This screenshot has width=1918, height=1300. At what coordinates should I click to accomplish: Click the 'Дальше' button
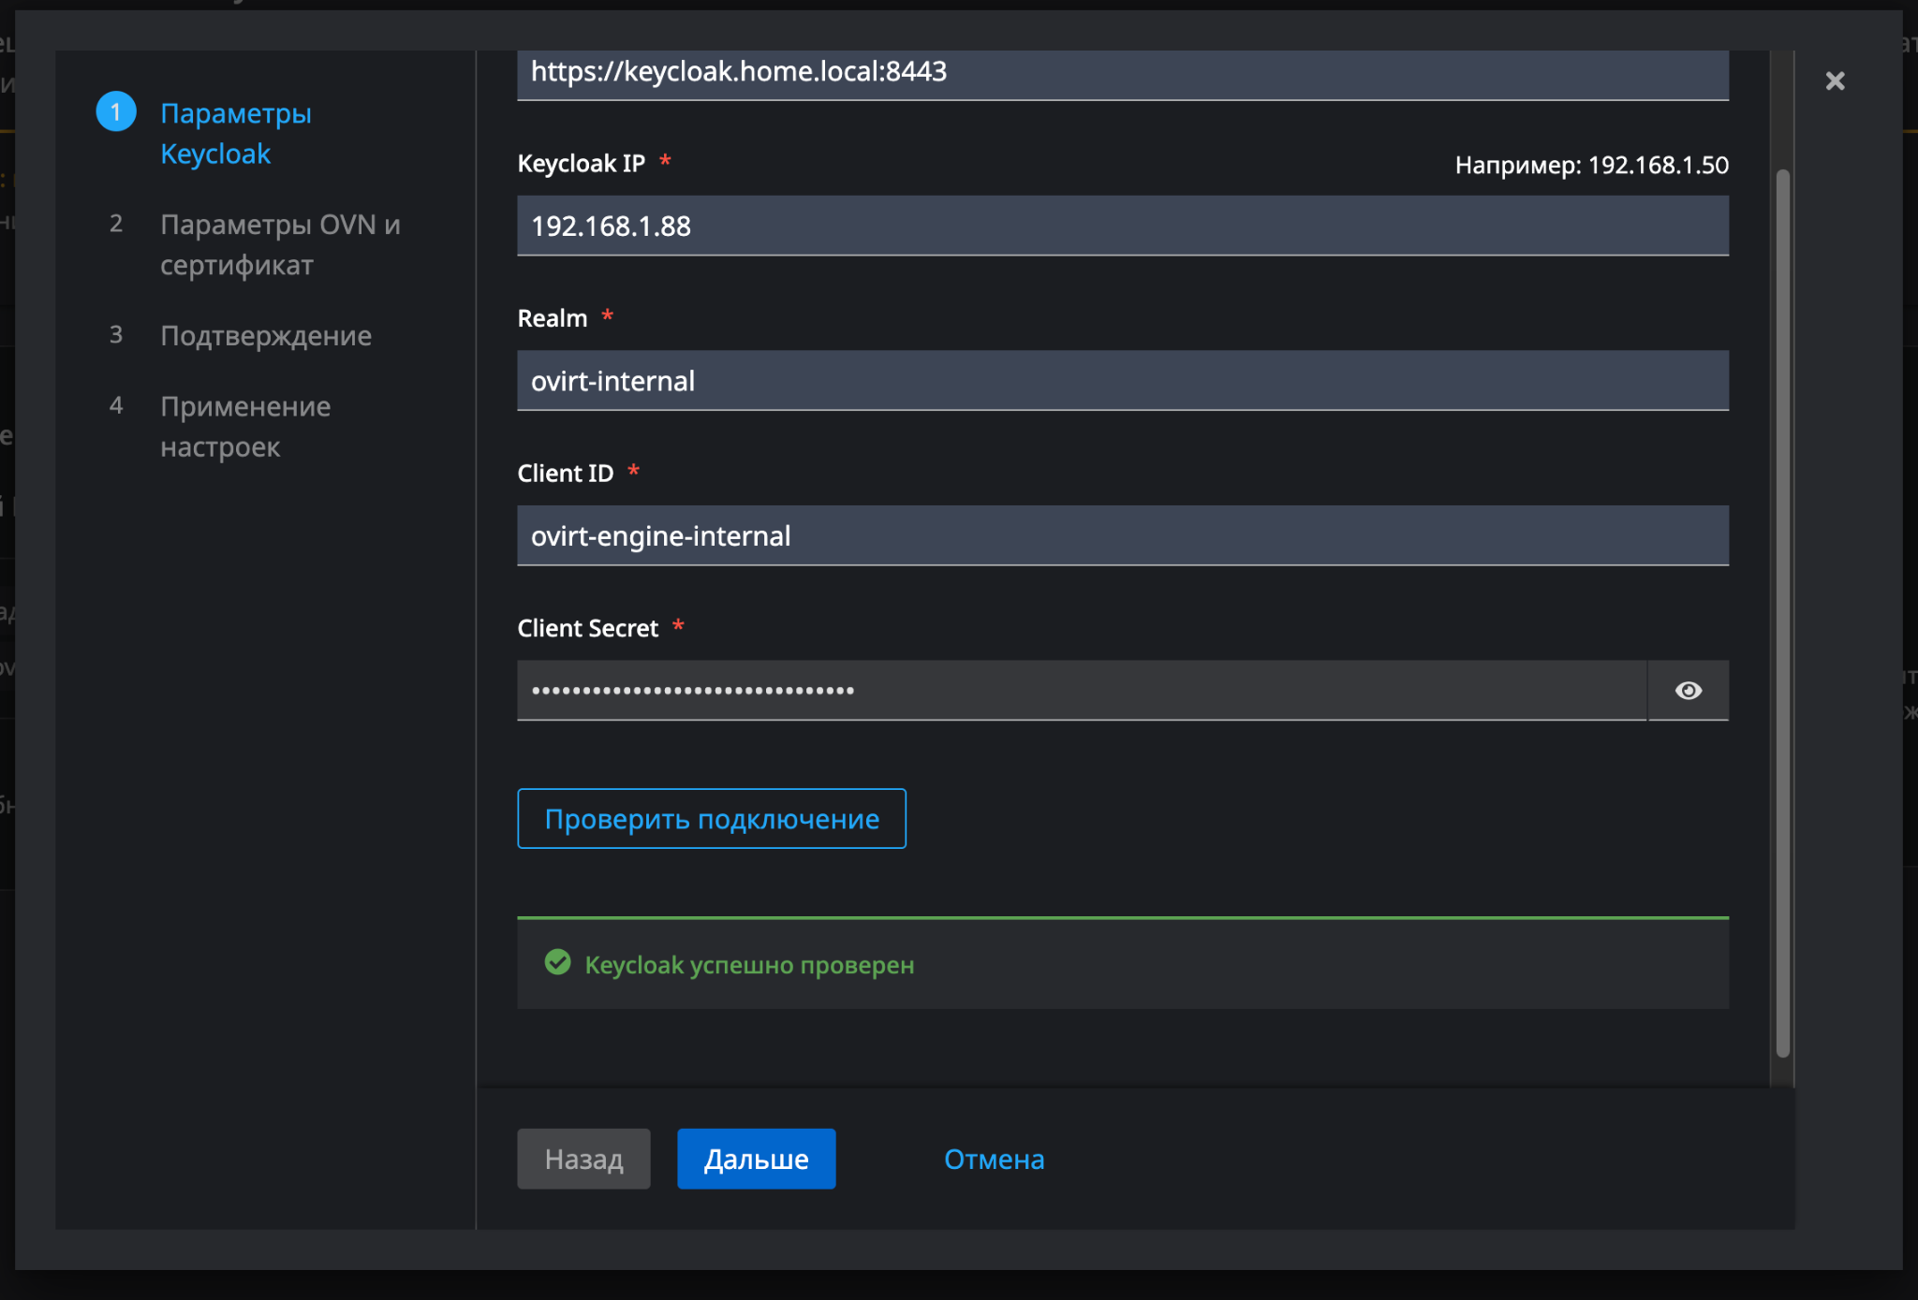pos(756,1159)
